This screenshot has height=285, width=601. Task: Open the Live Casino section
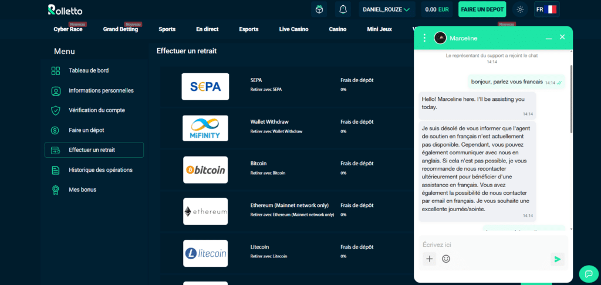[293, 29]
